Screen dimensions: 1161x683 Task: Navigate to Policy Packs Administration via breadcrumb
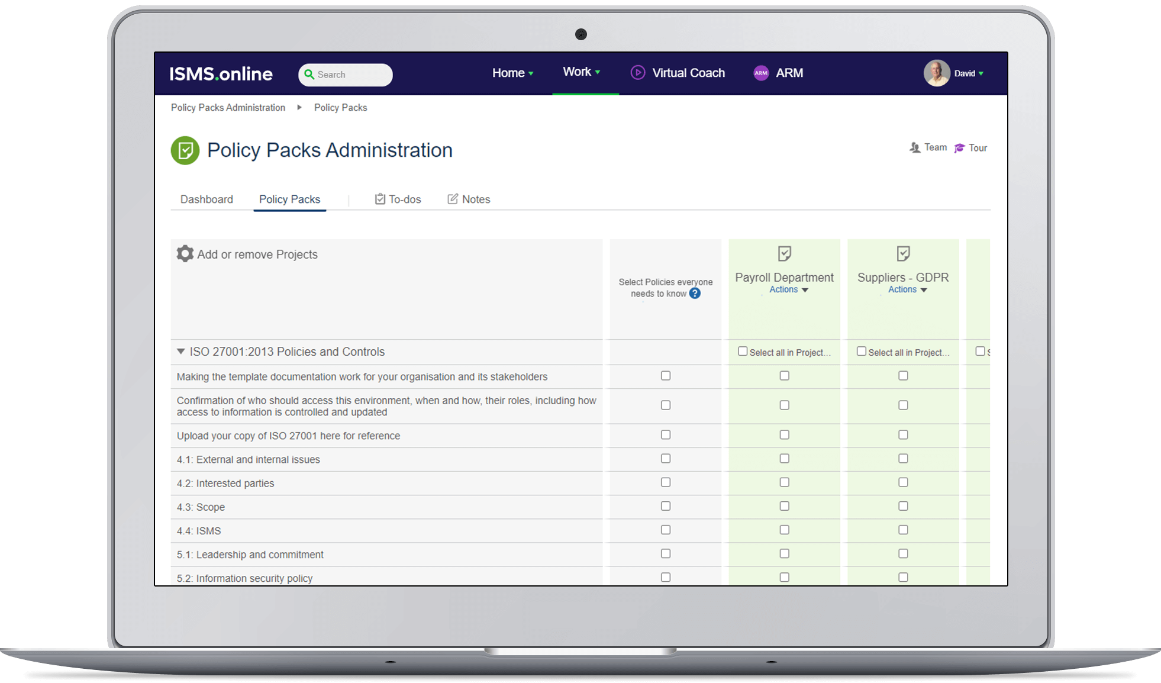pyautogui.click(x=227, y=107)
